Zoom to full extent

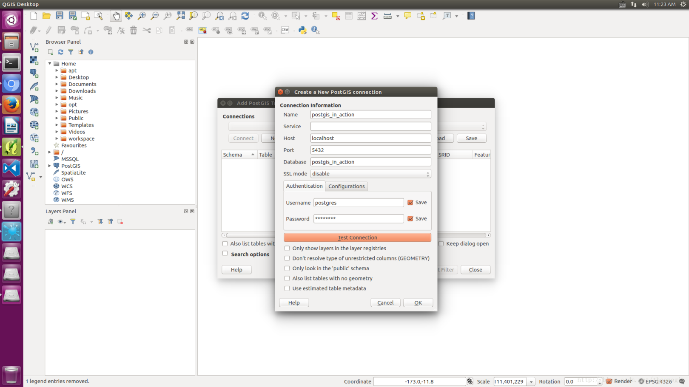point(181,16)
